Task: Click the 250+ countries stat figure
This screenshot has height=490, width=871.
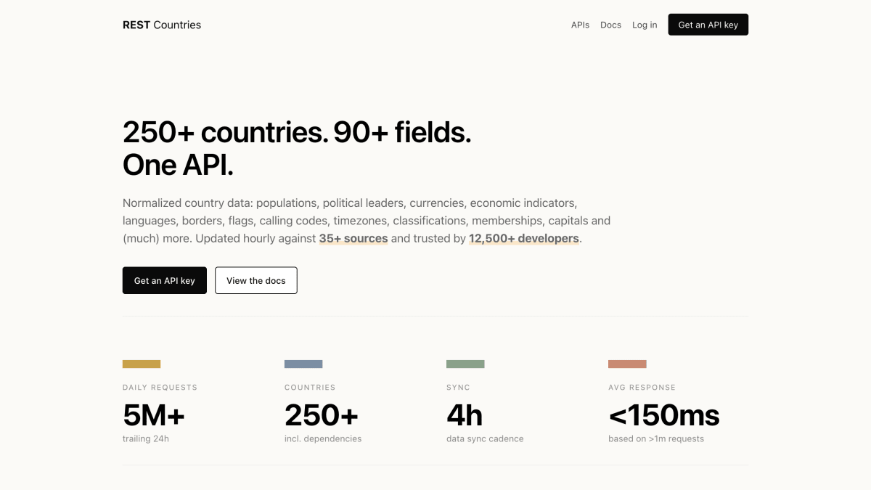Action: [x=322, y=415]
